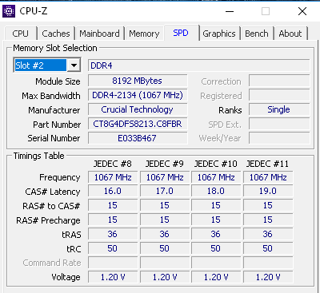Click the empty Week/Year field
320x293 pixels.
[279, 138]
